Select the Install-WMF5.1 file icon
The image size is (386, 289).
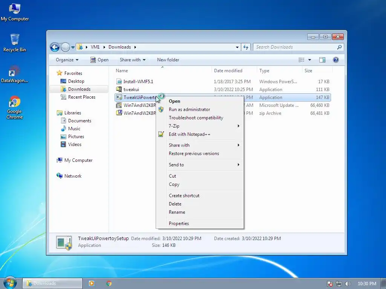click(119, 81)
